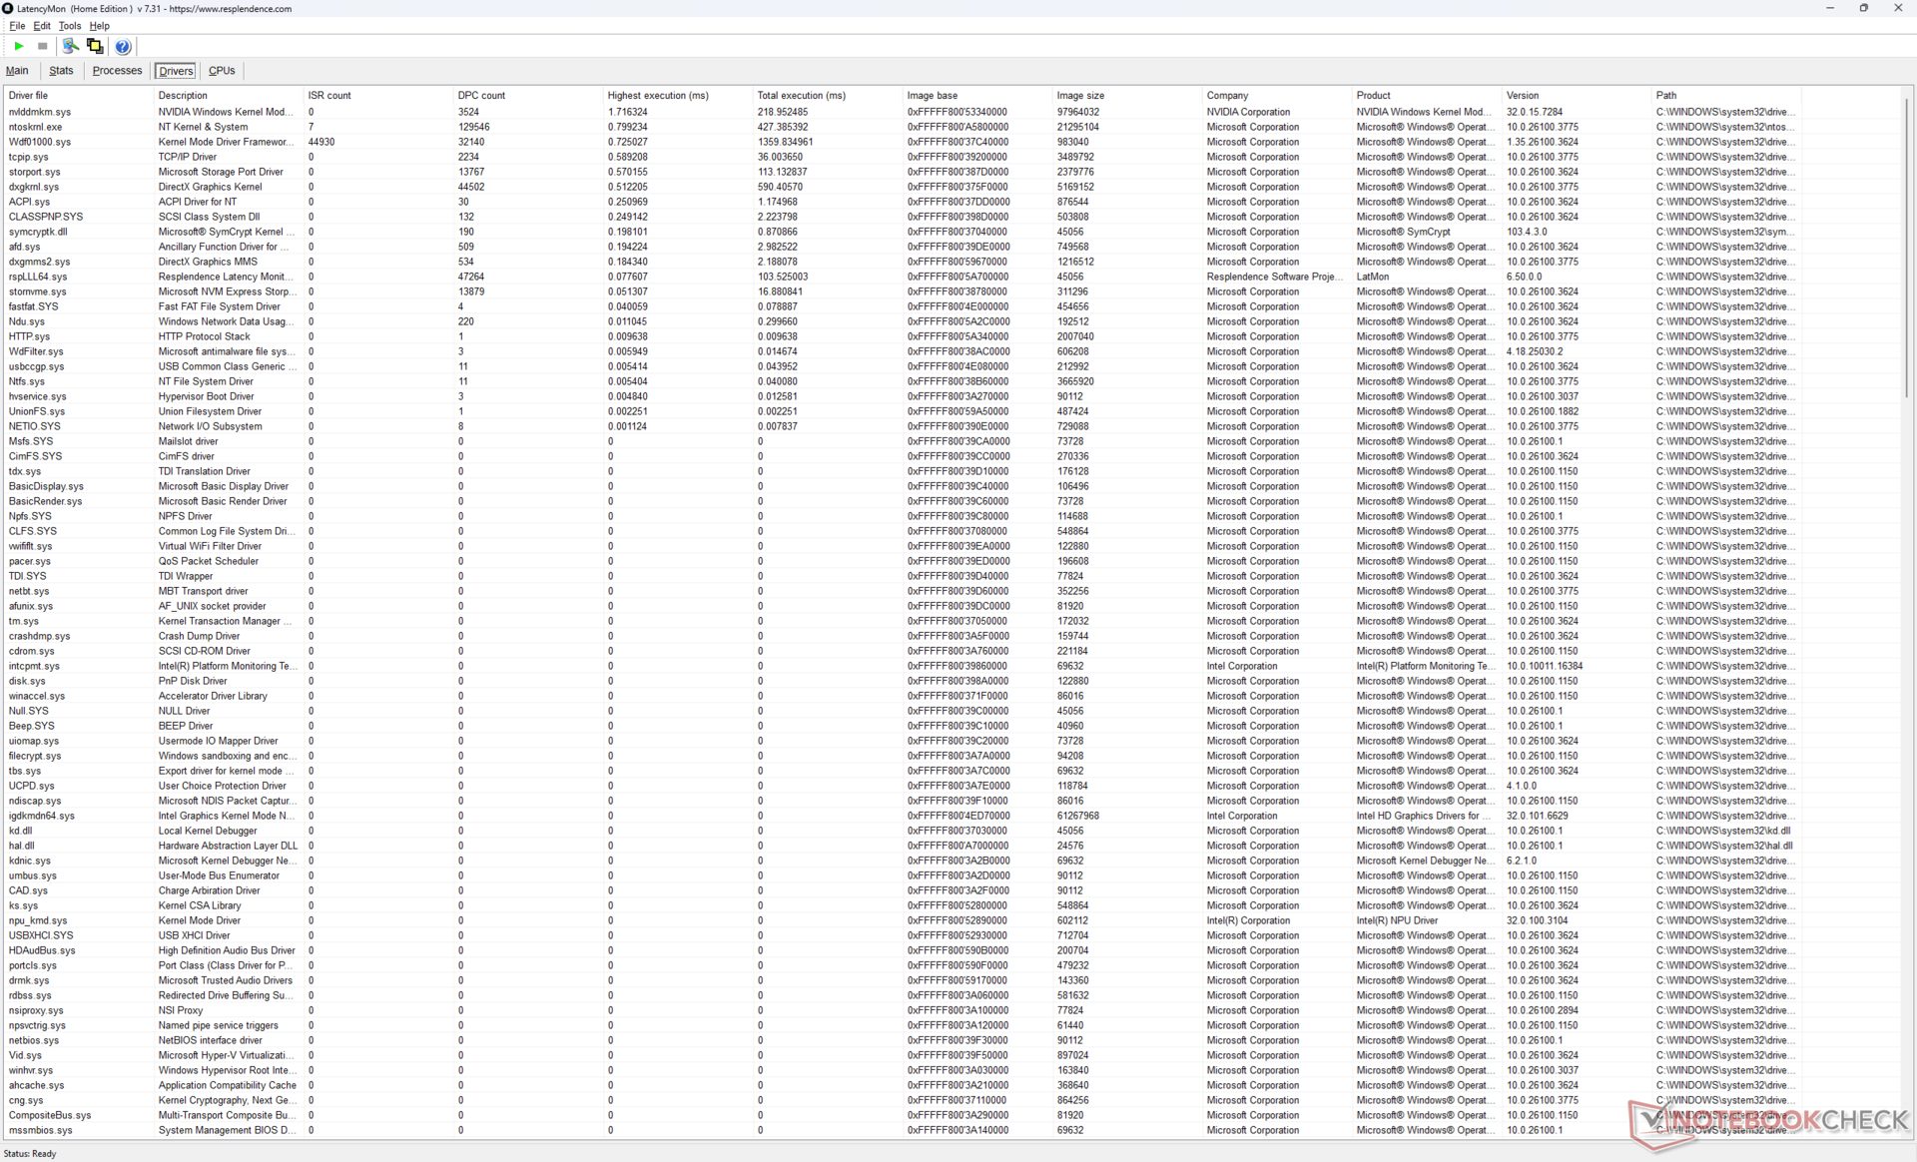The width and height of the screenshot is (1917, 1162).
Task: Switch to the Processes tab
Action: click(117, 71)
